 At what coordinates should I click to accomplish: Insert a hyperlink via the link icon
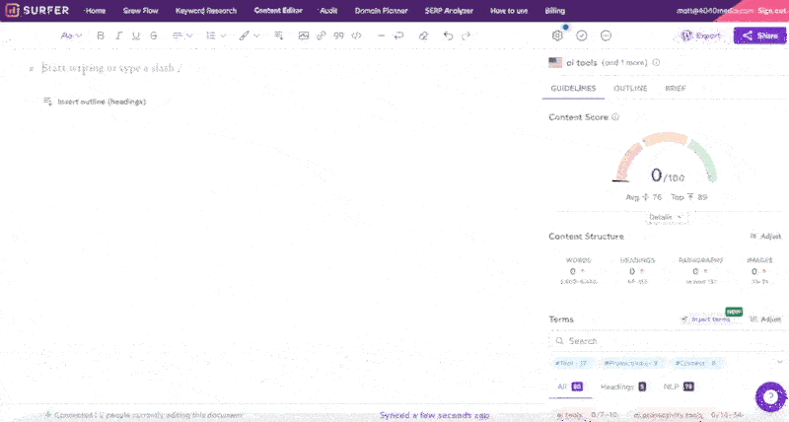321,35
